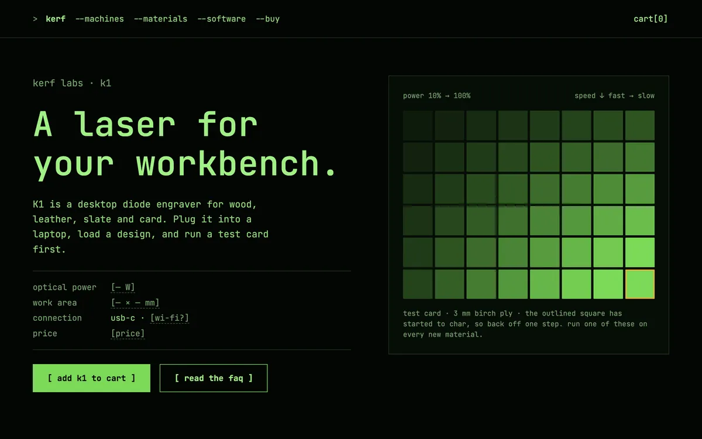
Task: Select the bottom-left square of test card
Action: 418,284
